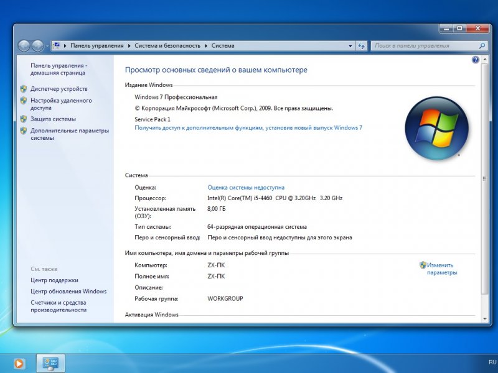The width and height of the screenshot is (498, 373).
Task: Click the Windows 7 Профессиональная edition text
Action: 176,97
